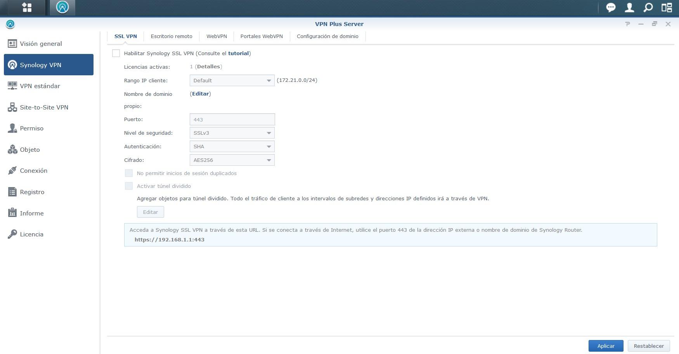Open the Configuración de dominio tab

pyautogui.click(x=327, y=36)
